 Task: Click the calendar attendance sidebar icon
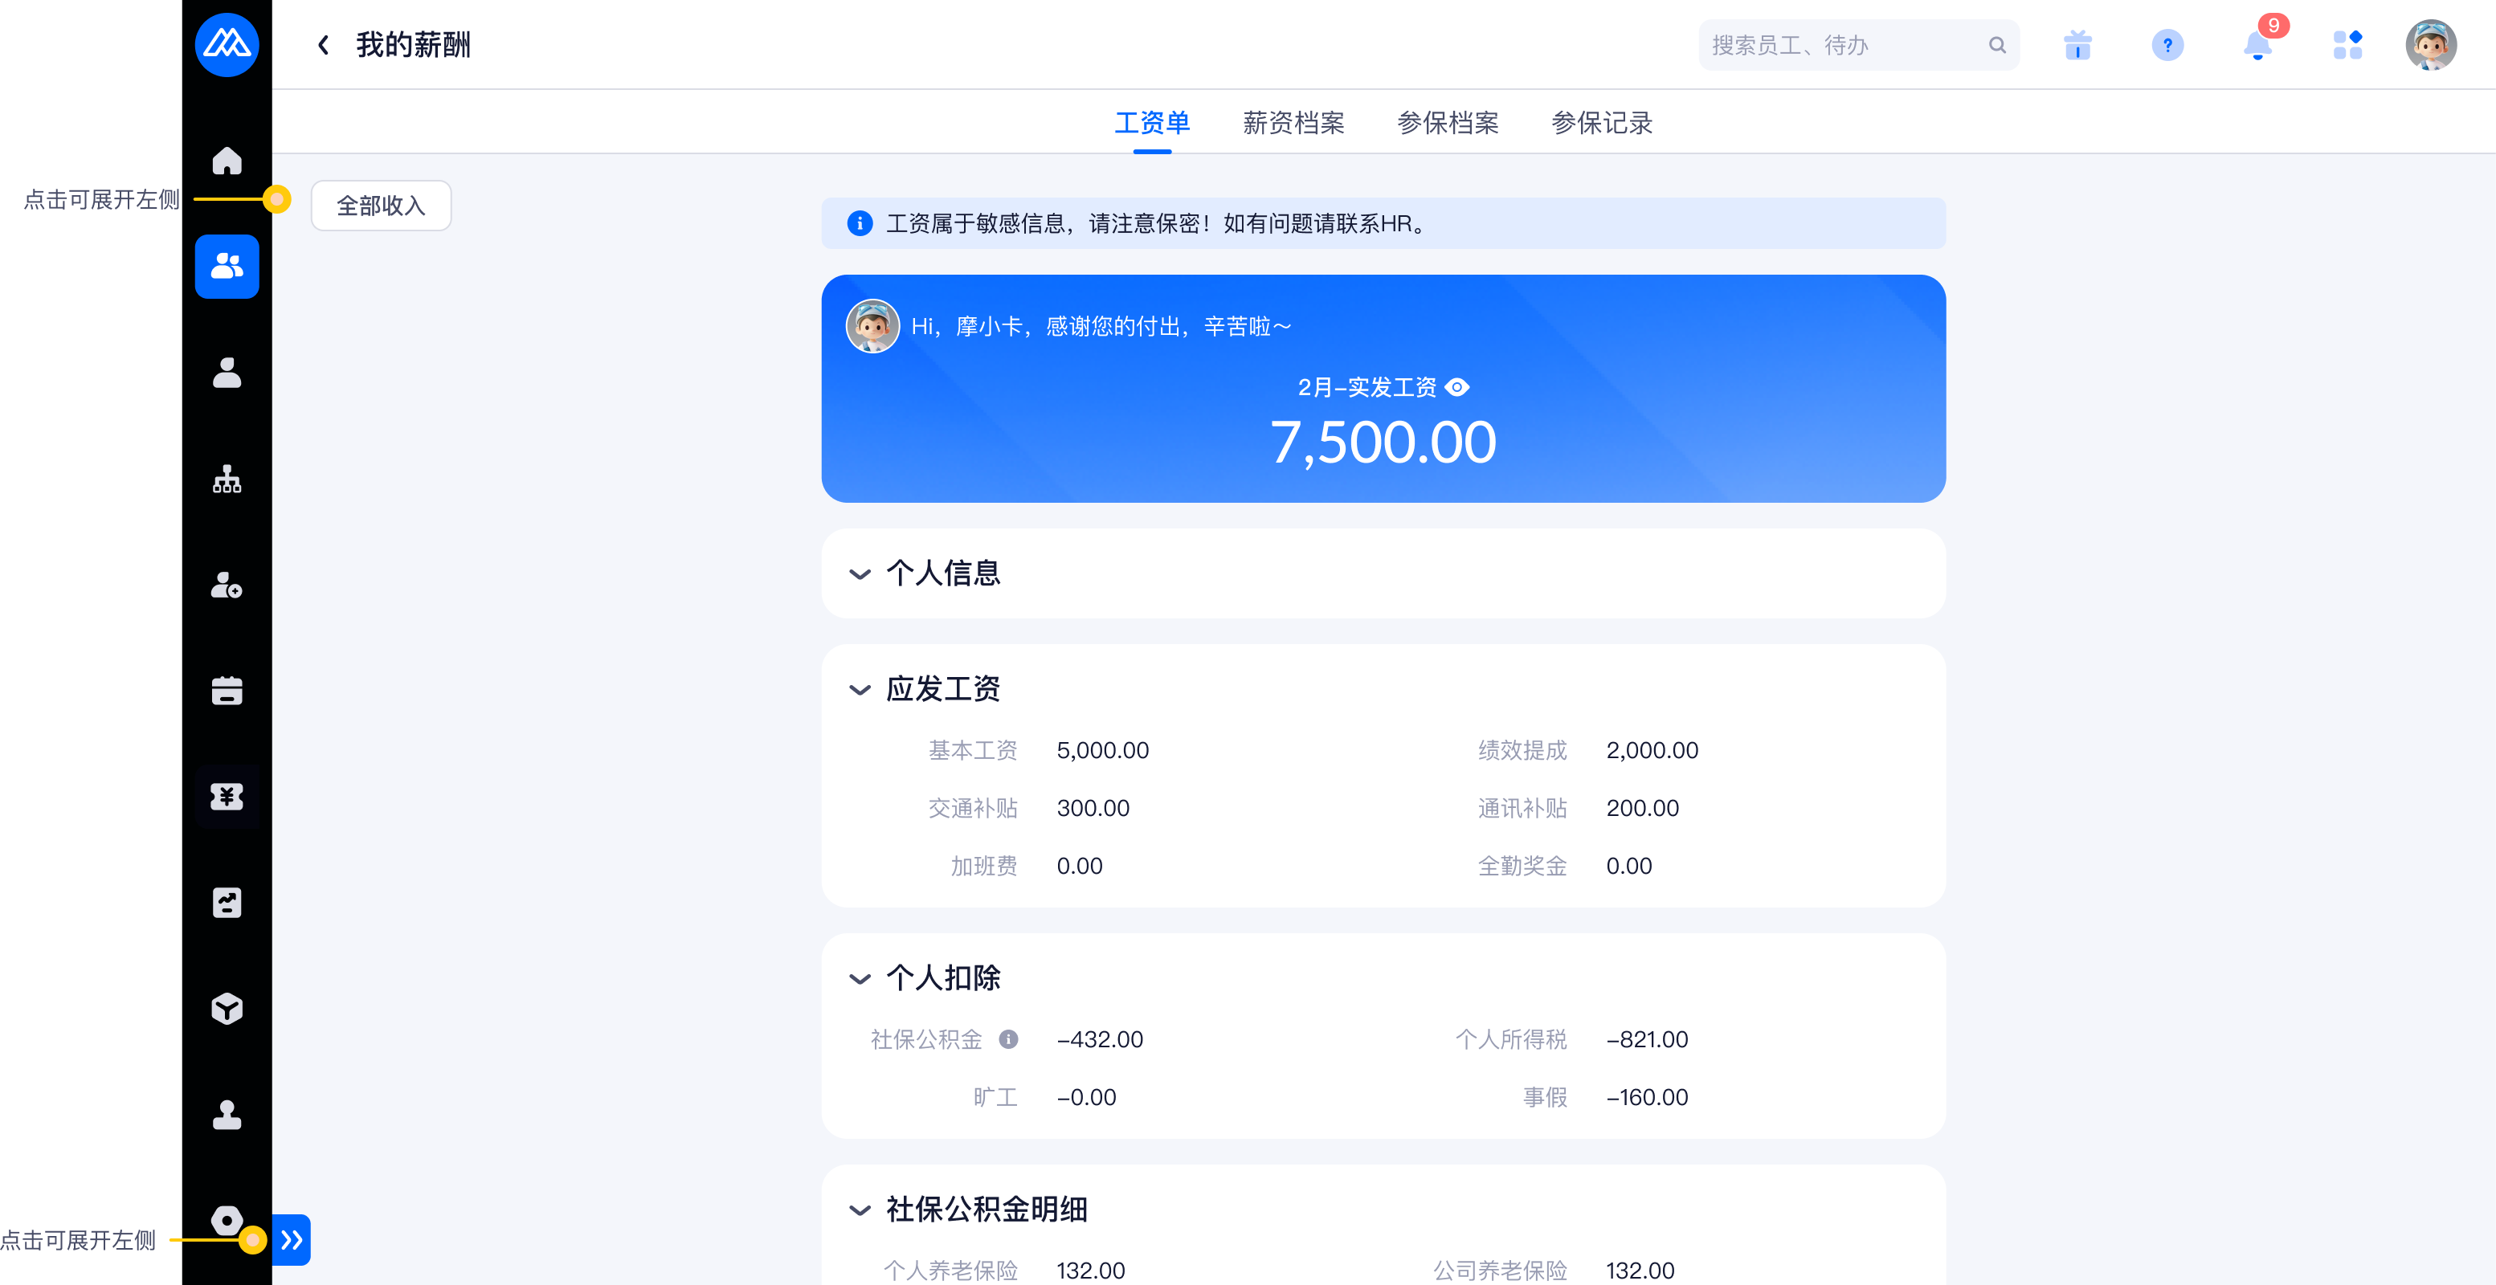(227, 691)
